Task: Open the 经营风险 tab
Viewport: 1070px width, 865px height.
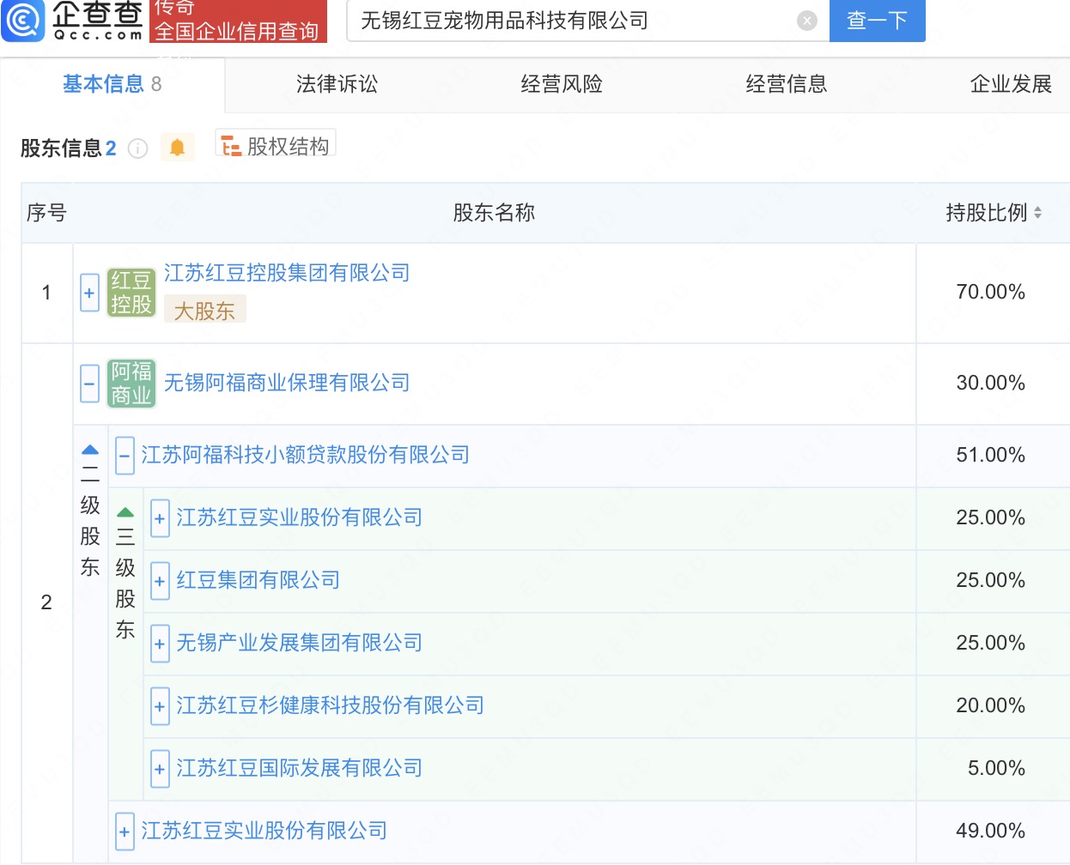Action: pos(562,84)
